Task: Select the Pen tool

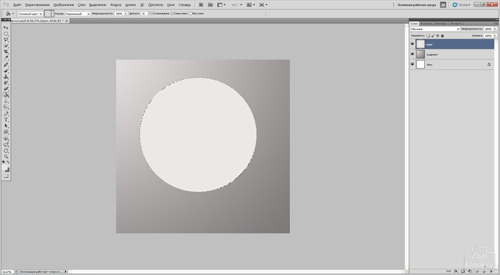Action: (6, 114)
